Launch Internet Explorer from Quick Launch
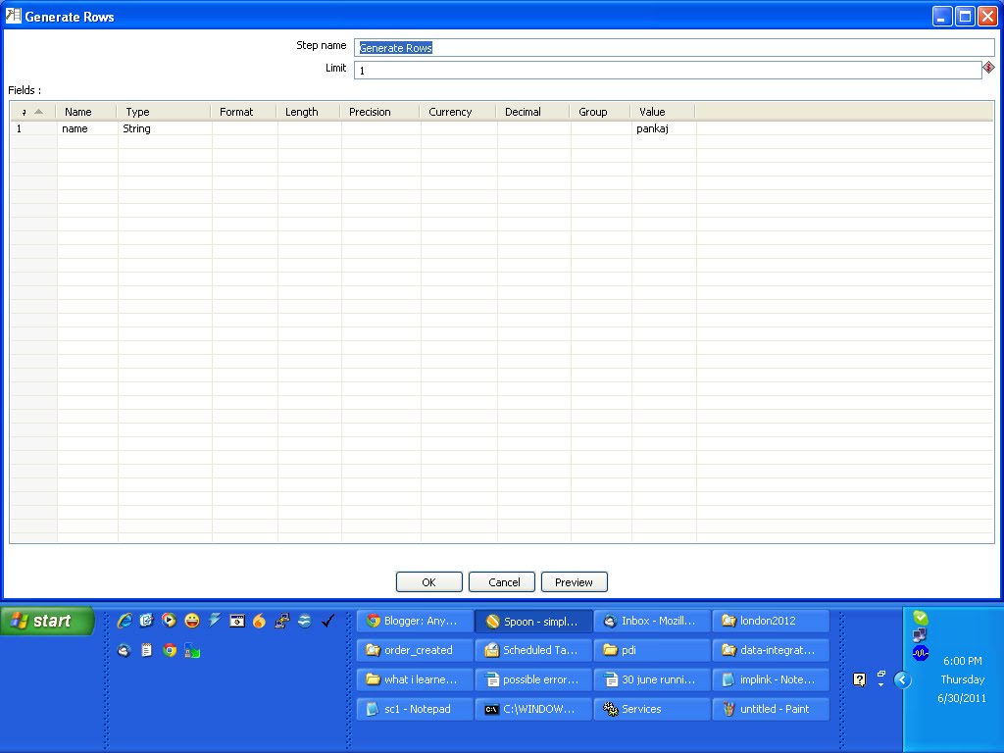The width and height of the screenshot is (1004, 753). (x=125, y=620)
